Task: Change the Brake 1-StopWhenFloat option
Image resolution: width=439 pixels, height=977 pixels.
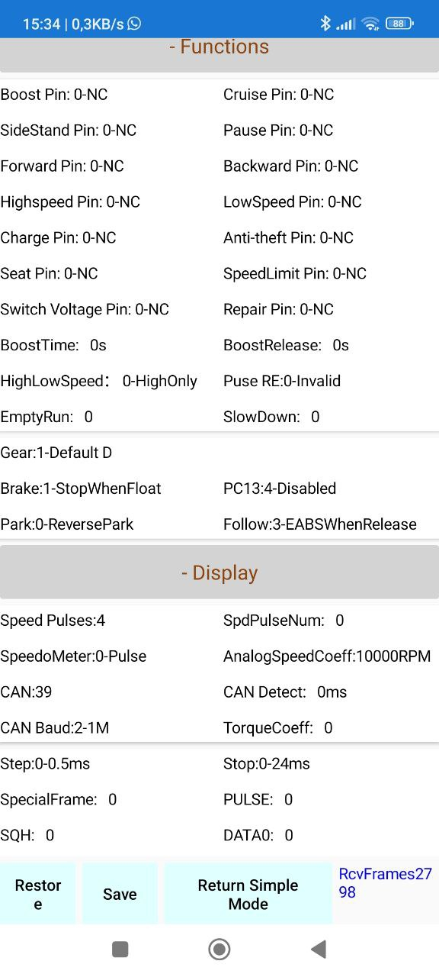Action: click(81, 488)
